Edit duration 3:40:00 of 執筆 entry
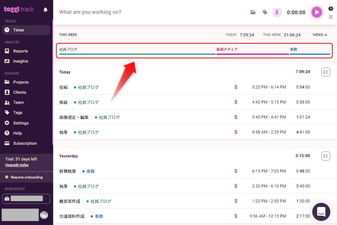 coord(303,186)
